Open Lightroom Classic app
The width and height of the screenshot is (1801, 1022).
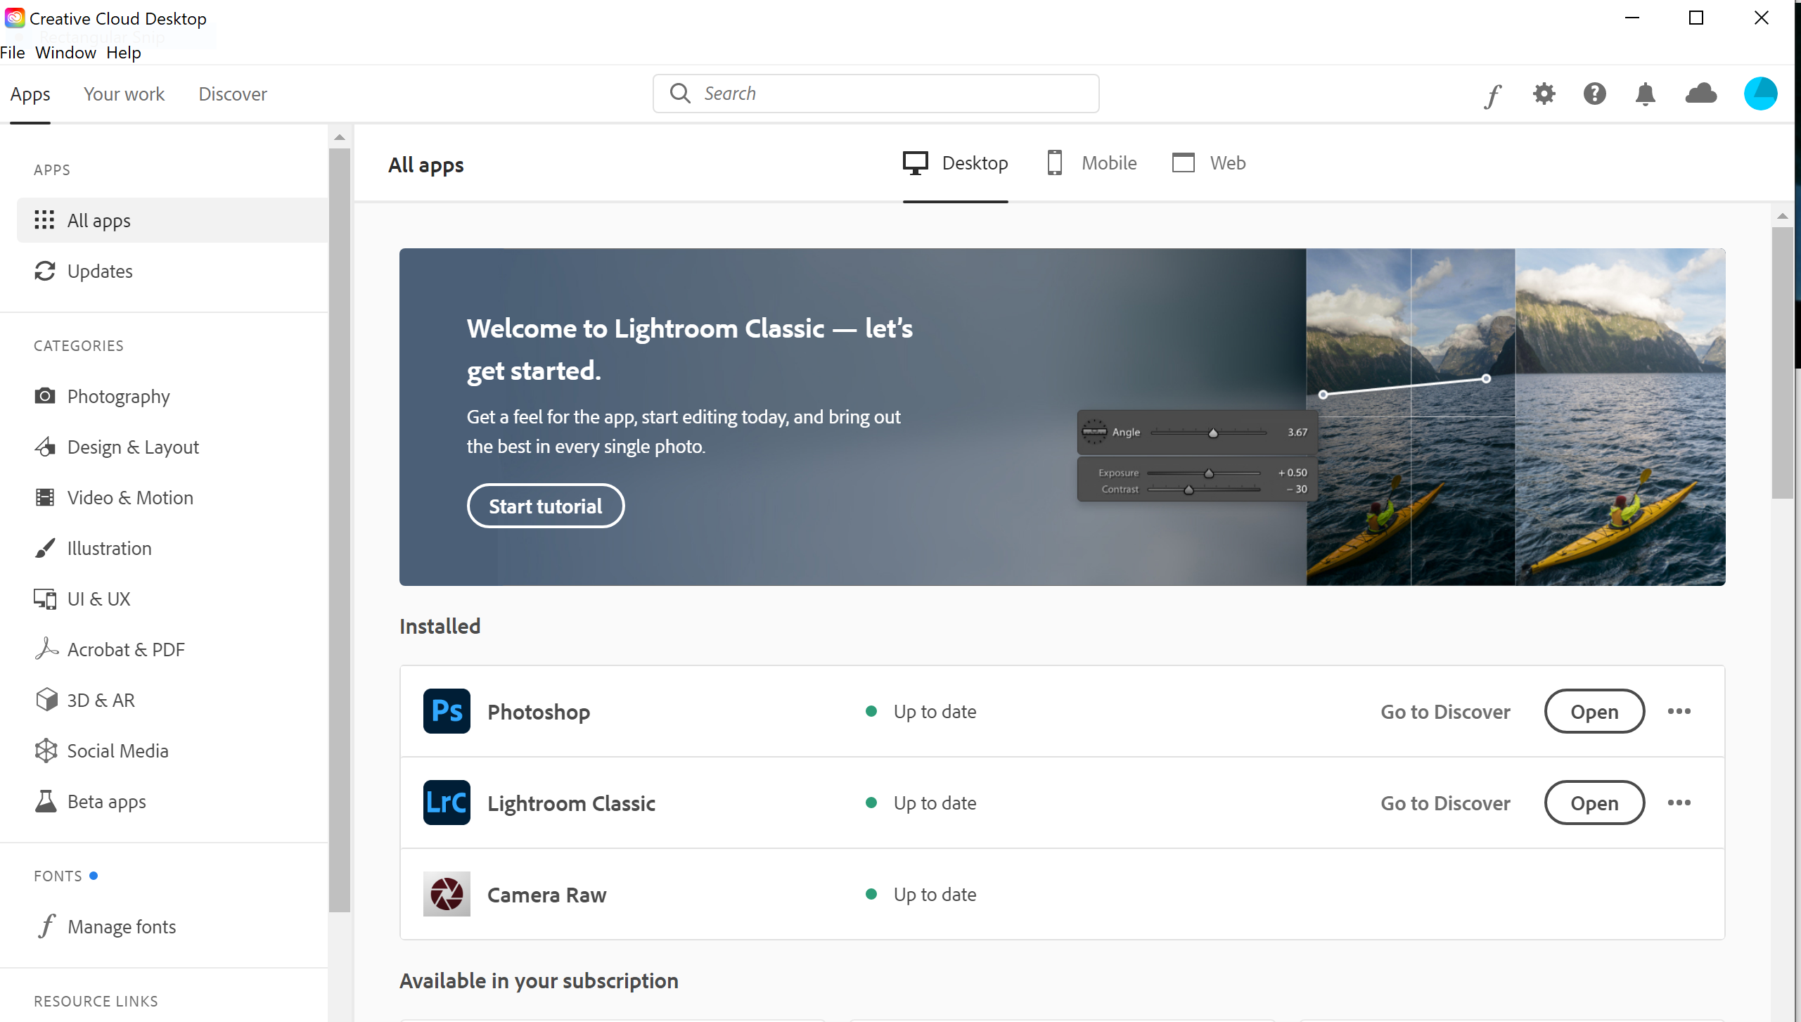point(1594,802)
